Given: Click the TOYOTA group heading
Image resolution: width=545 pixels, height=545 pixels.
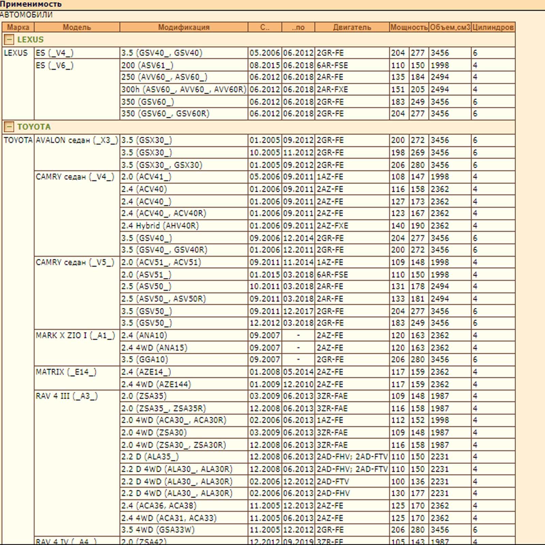Looking at the screenshot, I should [34, 127].
